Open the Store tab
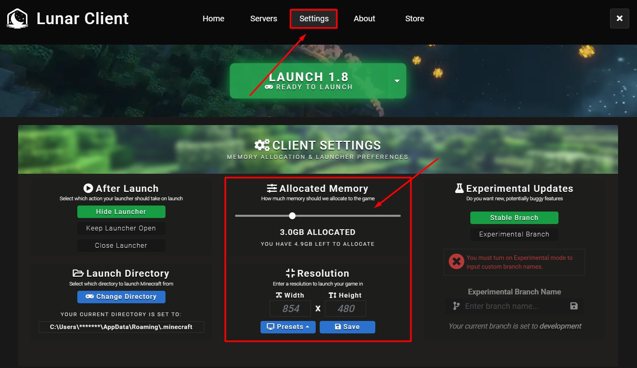 point(415,19)
